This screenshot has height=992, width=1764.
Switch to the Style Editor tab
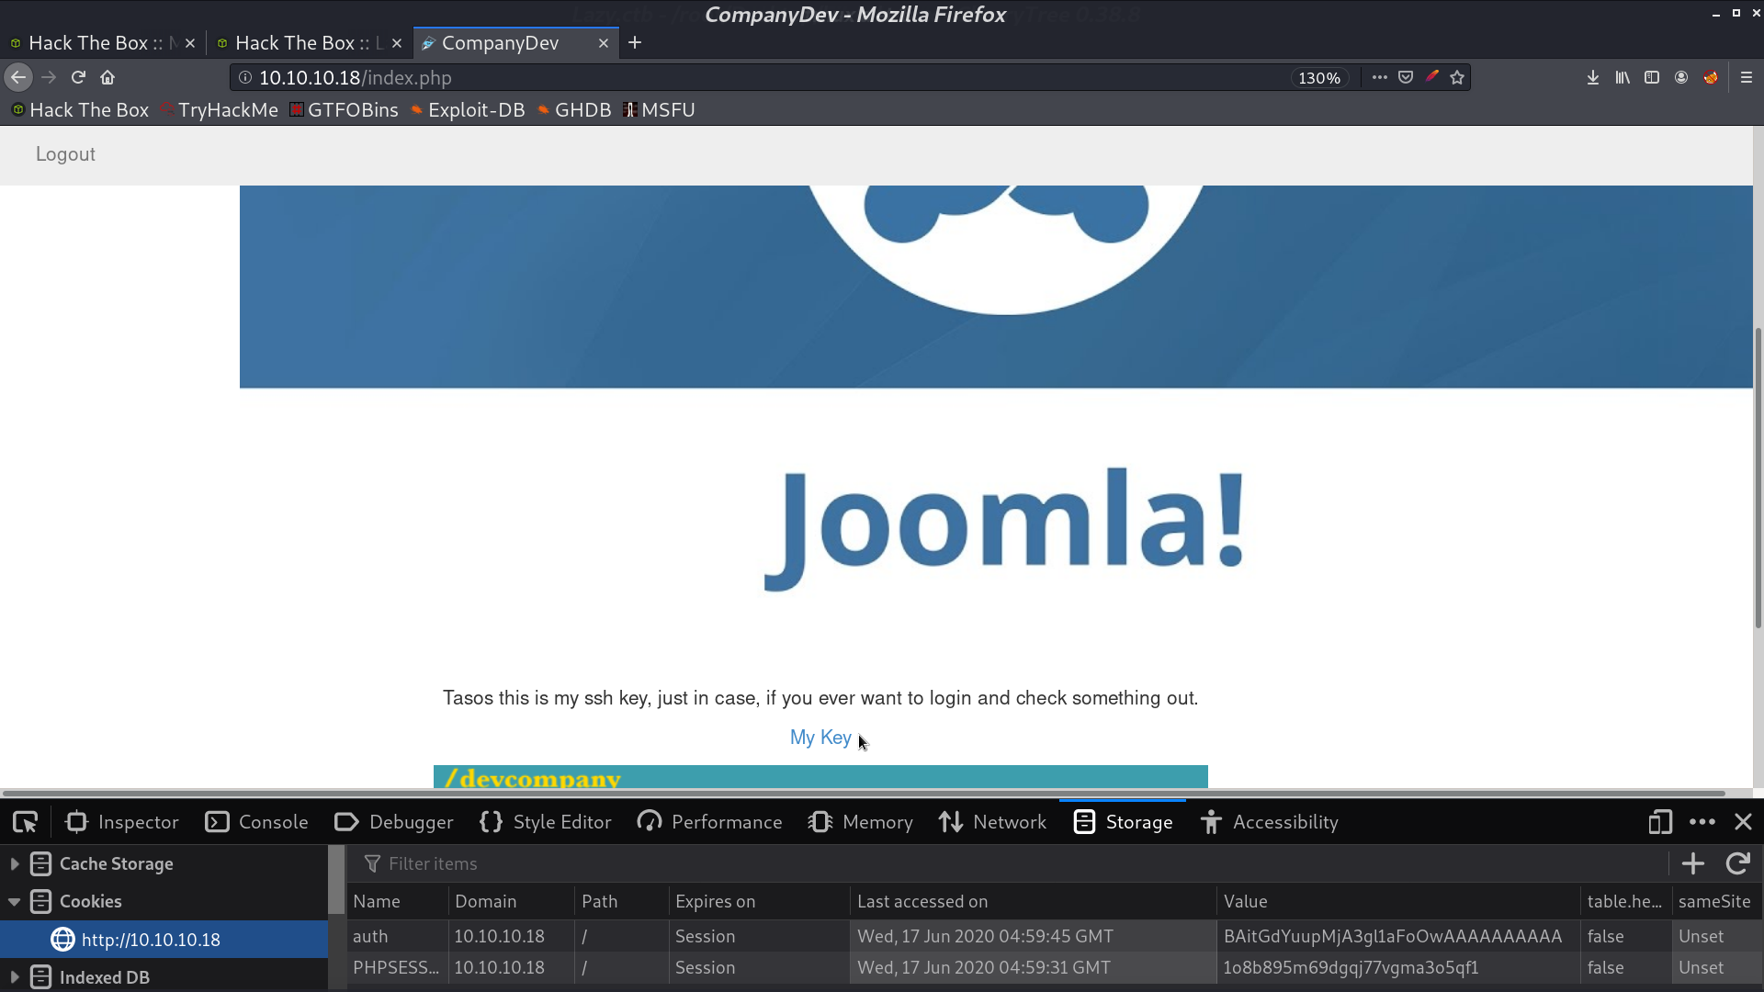pyautogui.click(x=546, y=822)
